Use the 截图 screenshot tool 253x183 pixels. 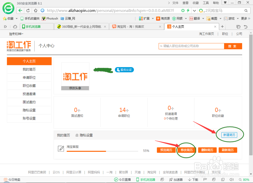pos(212,19)
